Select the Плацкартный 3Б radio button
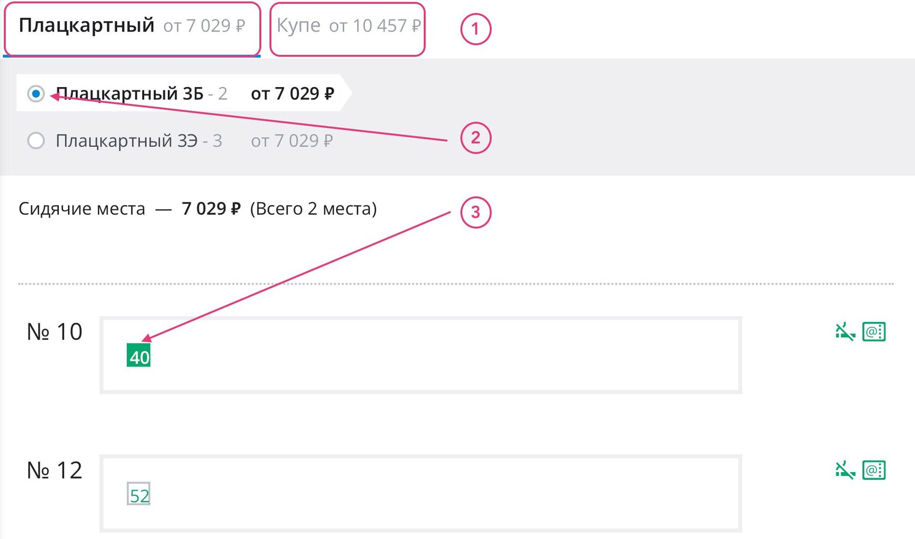915x539 pixels. [x=36, y=94]
